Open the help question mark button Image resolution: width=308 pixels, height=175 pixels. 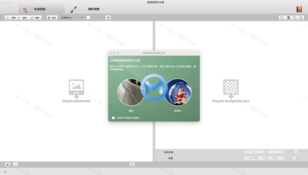pos(299,9)
